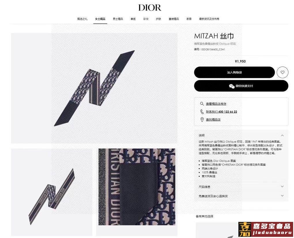The height and width of the screenshot is (238, 294).
Task: Open the 男士精品 menu tab
Action: click(x=118, y=19)
